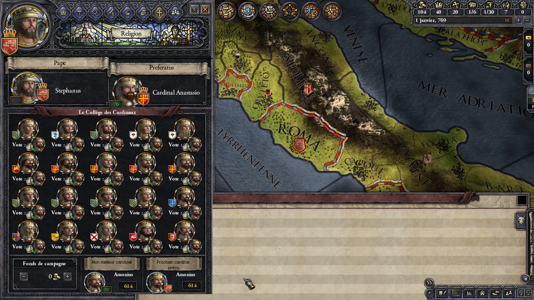Open the character finder icon
534x300 pixels.
coord(509,293)
